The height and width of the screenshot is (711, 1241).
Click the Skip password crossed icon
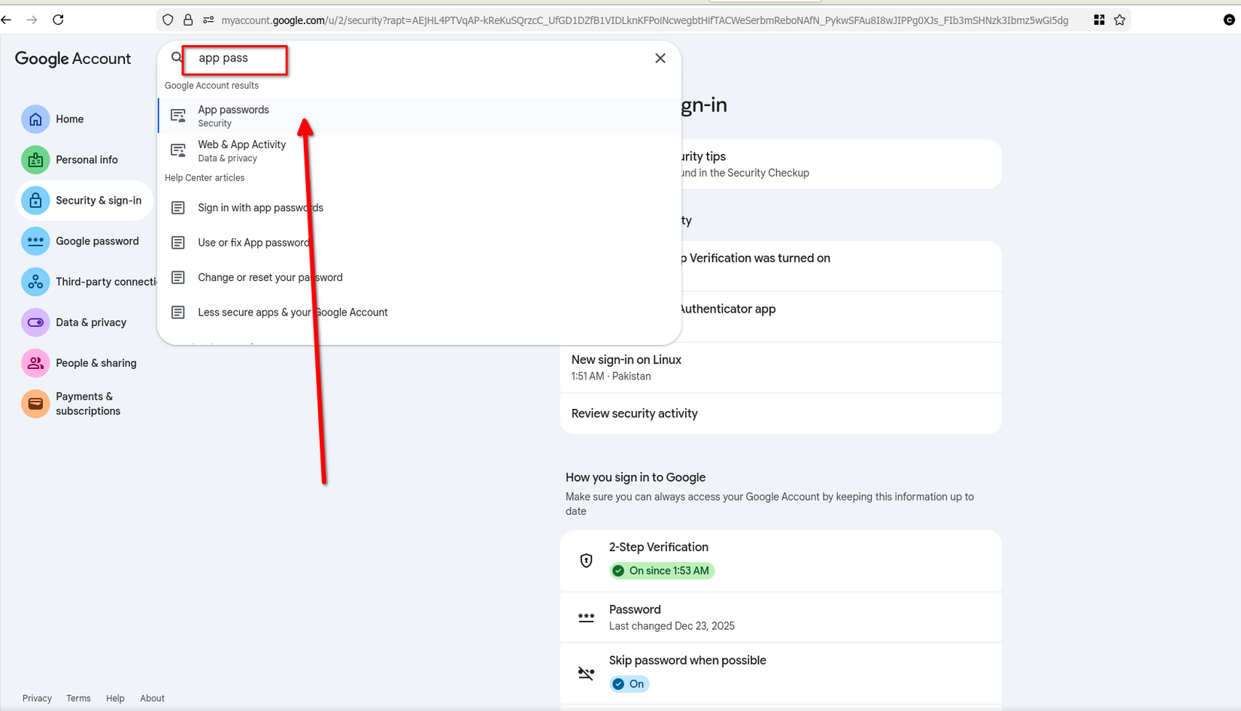587,673
